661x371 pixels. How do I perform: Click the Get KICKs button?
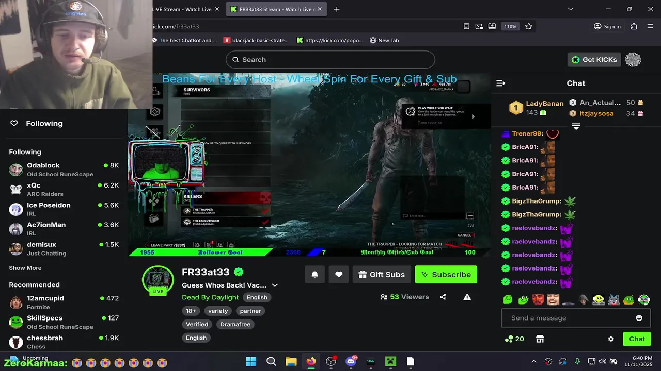click(594, 60)
